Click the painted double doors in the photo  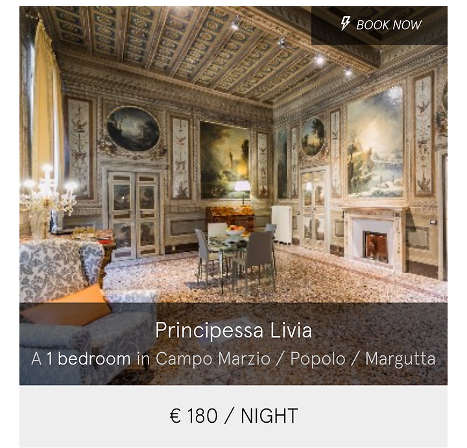click(134, 214)
